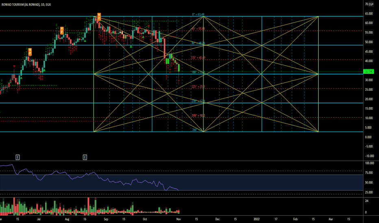Click the Mar label on the time axis
379x223 pixels.
[x=331, y=219]
